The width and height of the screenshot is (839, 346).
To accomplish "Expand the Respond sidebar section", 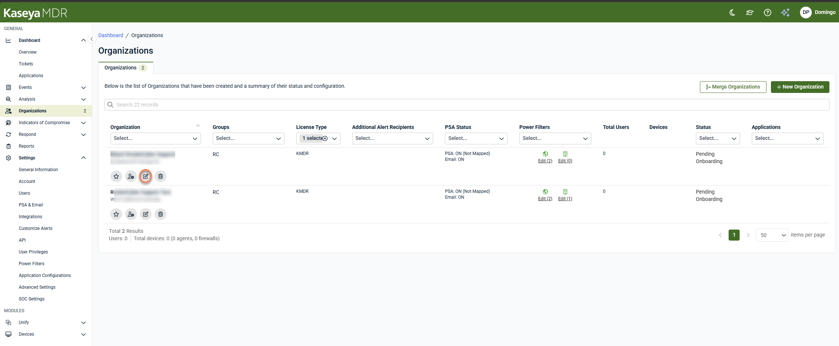I will 84,134.
